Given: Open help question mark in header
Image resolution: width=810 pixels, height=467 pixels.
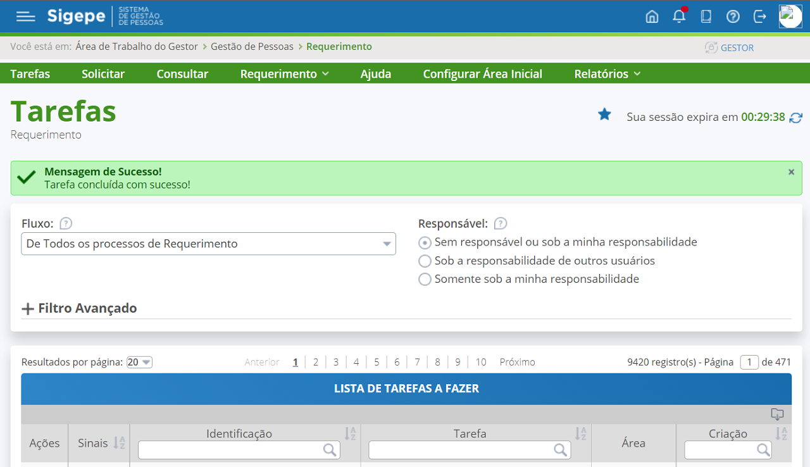Looking at the screenshot, I should (x=733, y=16).
